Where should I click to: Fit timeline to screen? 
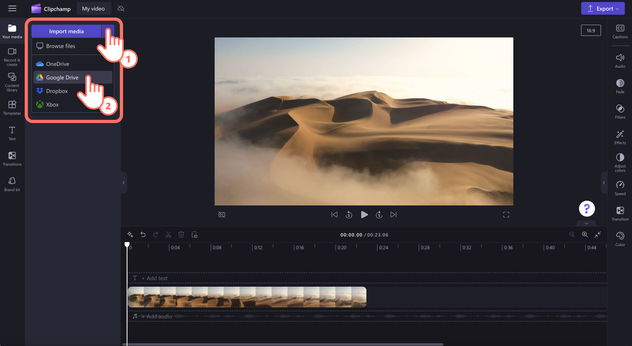point(598,235)
